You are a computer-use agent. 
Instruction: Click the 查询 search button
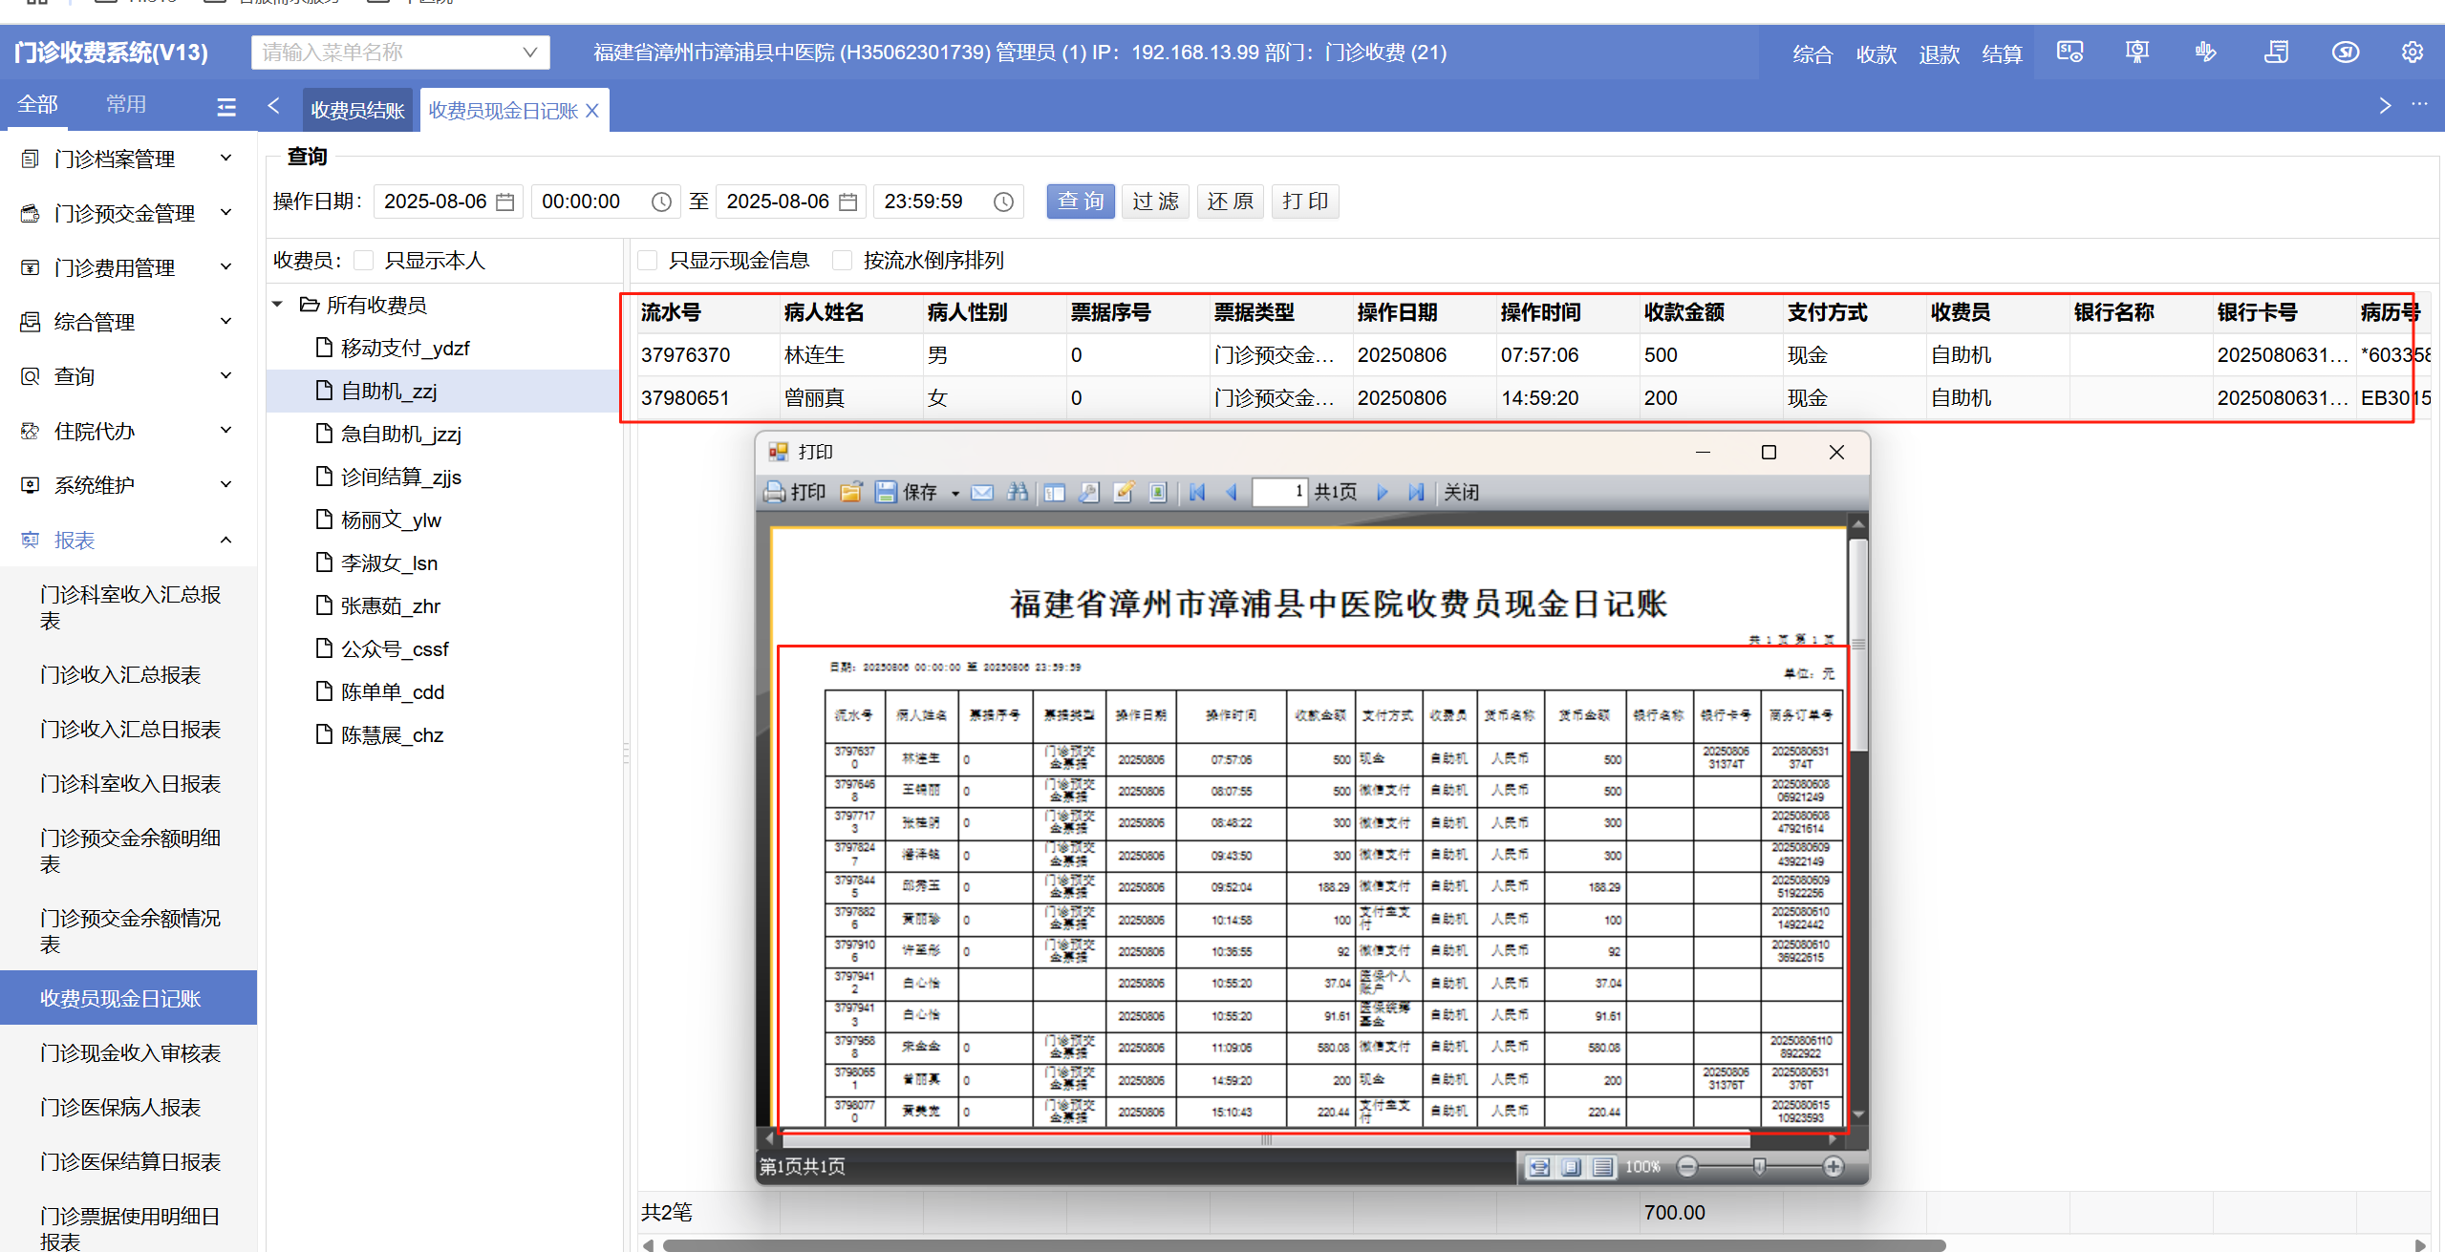(x=1080, y=202)
